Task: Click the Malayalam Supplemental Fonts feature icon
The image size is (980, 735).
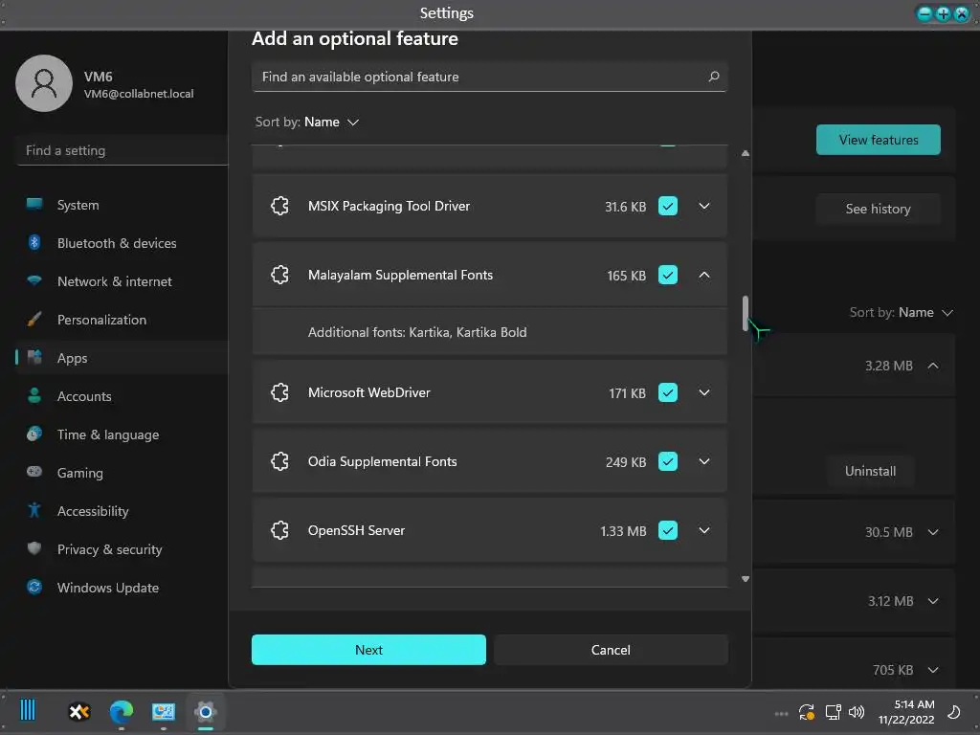Action: pyautogui.click(x=280, y=275)
